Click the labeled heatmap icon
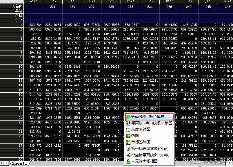This screenshot has width=233, height=167. (128, 142)
